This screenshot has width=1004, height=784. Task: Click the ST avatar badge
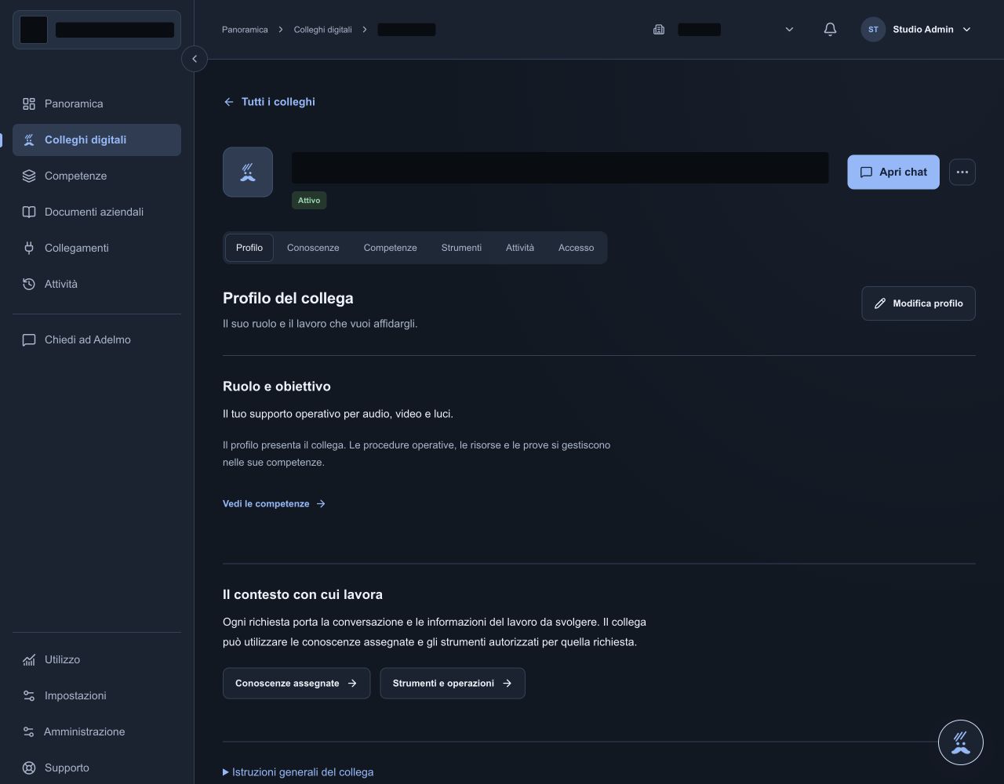[x=873, y=29]
